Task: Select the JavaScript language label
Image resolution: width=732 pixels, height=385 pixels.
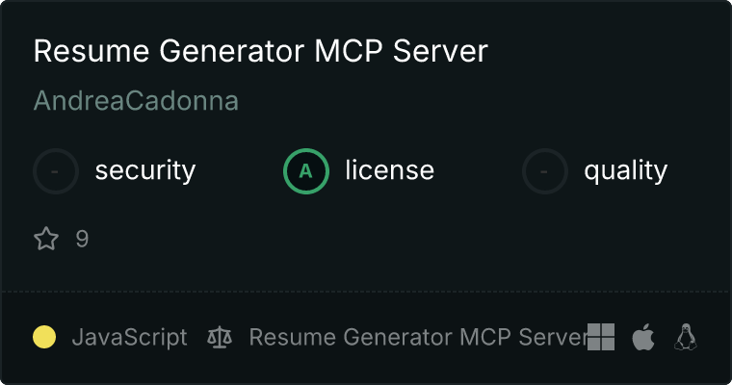Action: [x=129, y=338]
